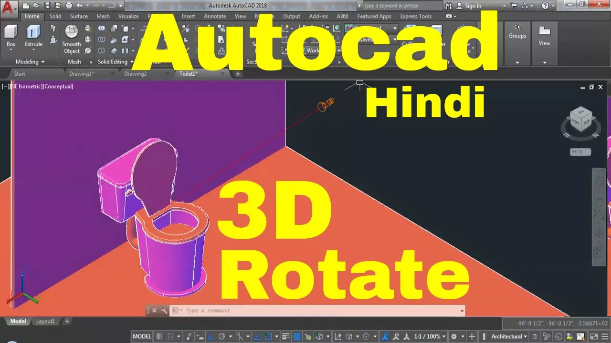
Task: Switch to the Drawing2 file tab
Action: pos(136,74)
